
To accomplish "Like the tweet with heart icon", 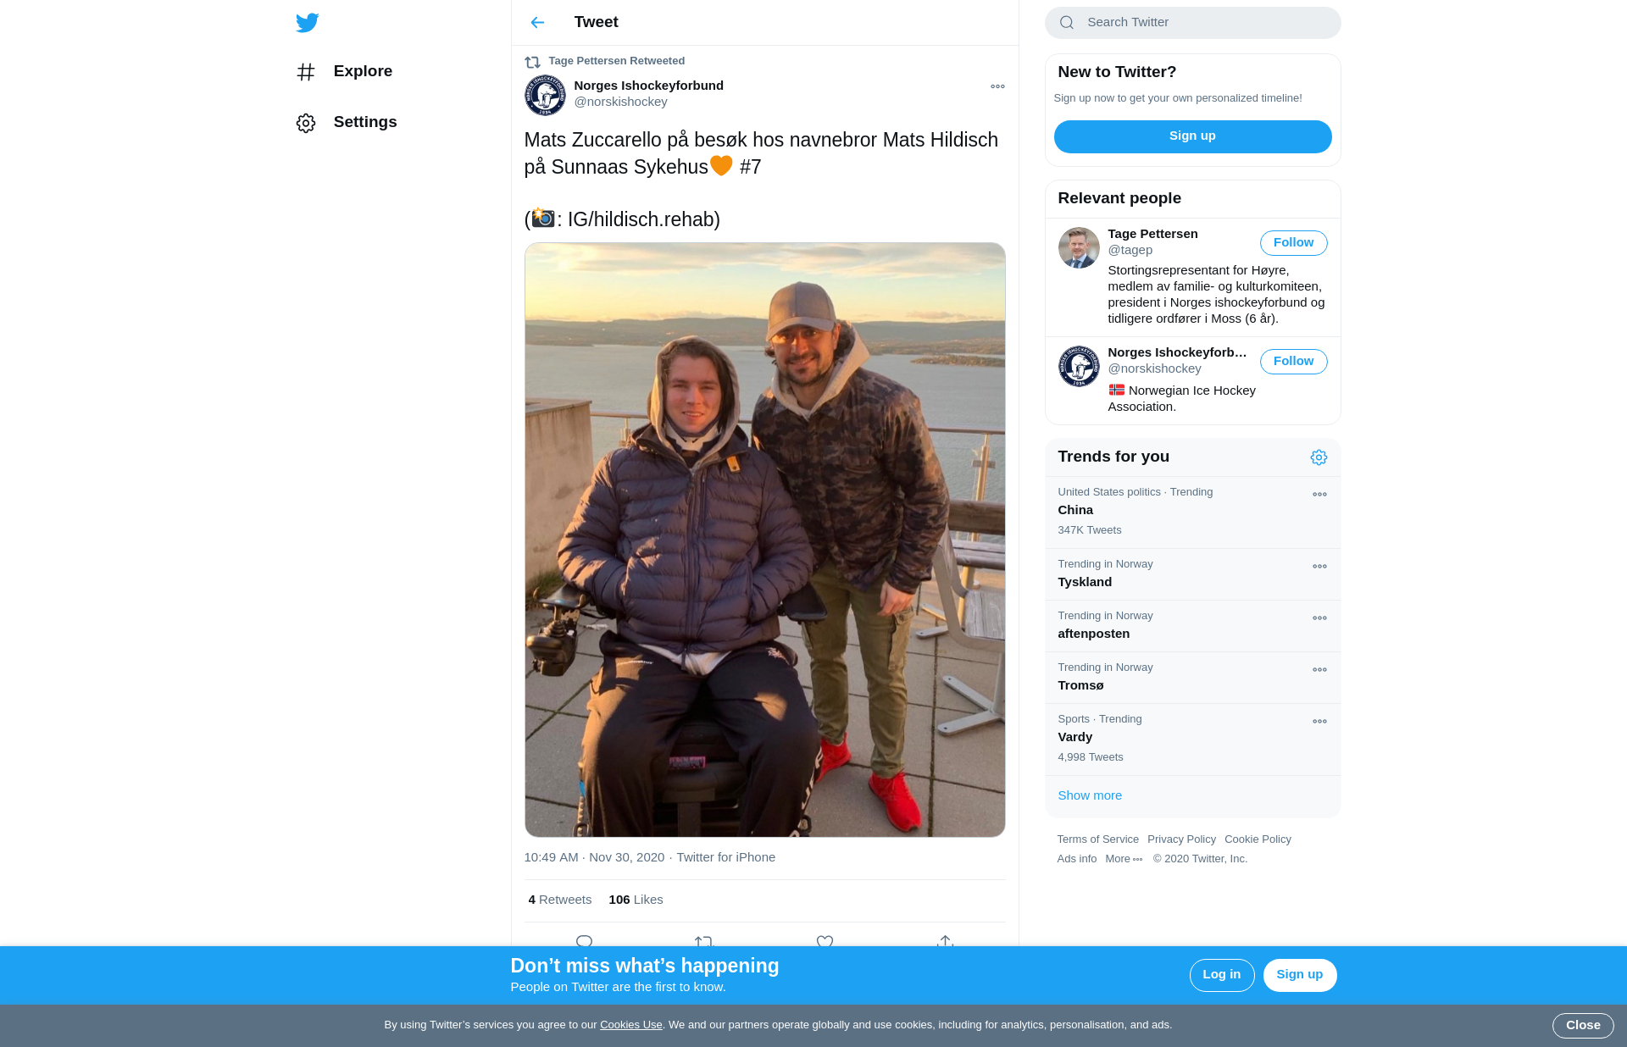I will click(x=825, y=941).
